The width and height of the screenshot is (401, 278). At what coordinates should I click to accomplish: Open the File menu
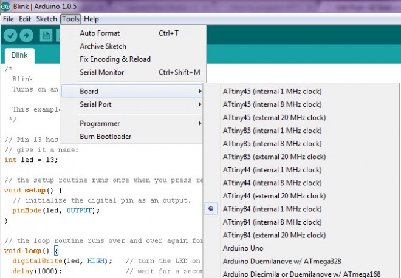pos(9,19)
